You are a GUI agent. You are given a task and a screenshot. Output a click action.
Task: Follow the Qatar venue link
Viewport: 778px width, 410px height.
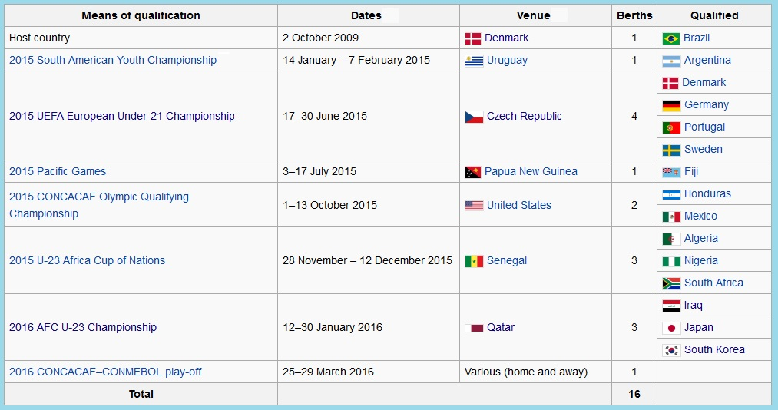(501, 327)
